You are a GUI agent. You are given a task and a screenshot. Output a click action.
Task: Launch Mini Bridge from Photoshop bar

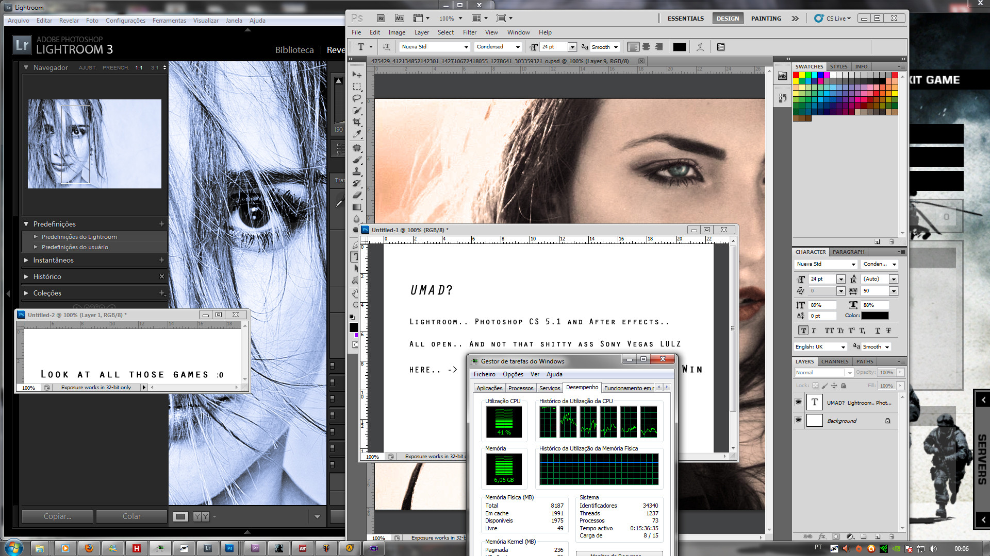tap(400, 19)
